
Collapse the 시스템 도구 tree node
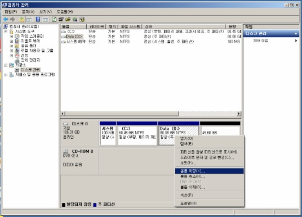click(6, 31)
